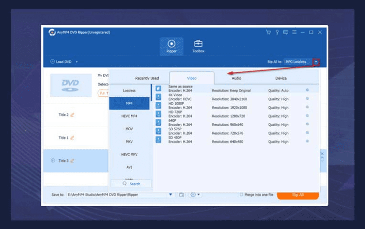Screen dimensions: 365x229
Task: Expand the settings gear dropdown arrow
Action: [199, 194]
